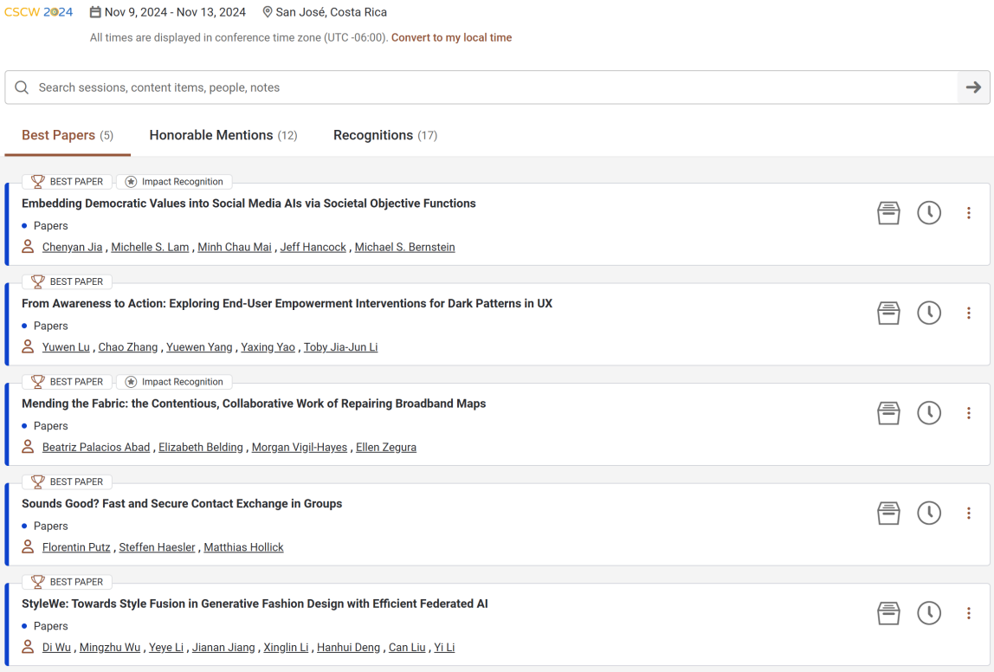This screenshot has width=994, height=672.
Task: Click the clock icon on the StyleWe row
Action: coord(929,614)
